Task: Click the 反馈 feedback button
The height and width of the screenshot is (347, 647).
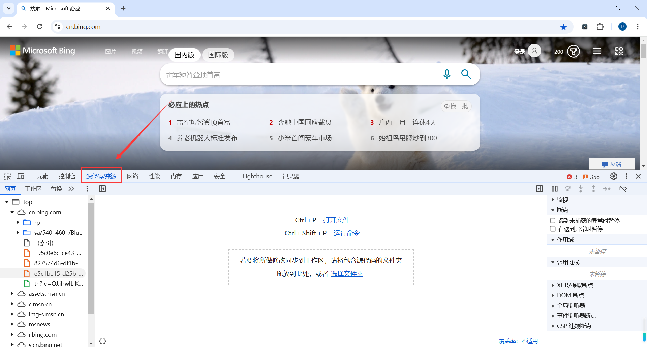Action: [612, 164]
